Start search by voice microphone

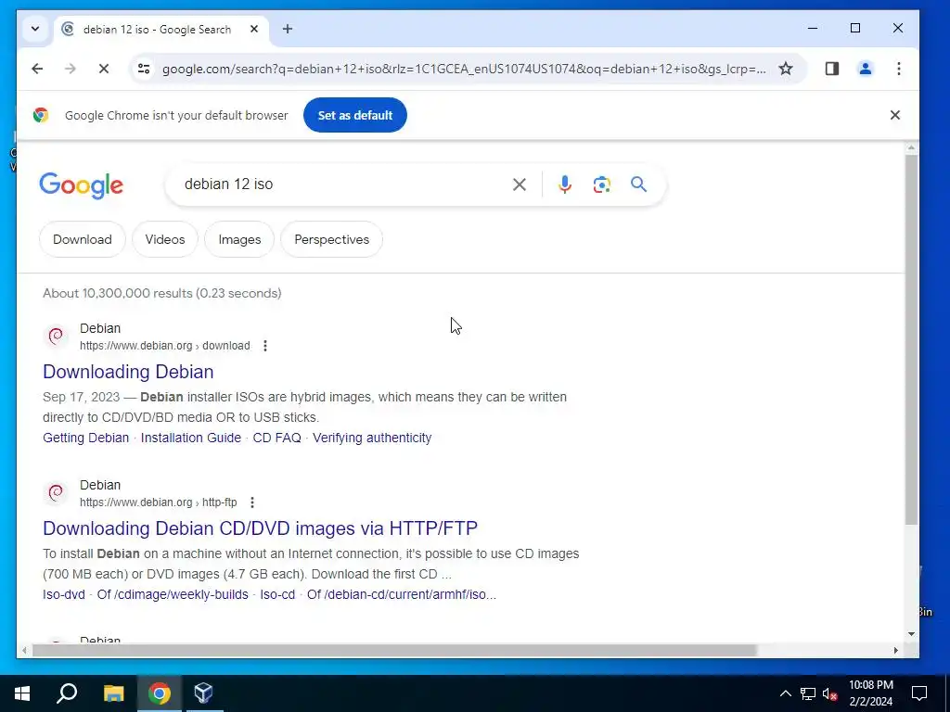point(565,184)
